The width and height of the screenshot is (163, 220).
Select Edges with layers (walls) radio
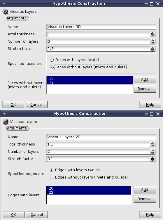(52, 170)
